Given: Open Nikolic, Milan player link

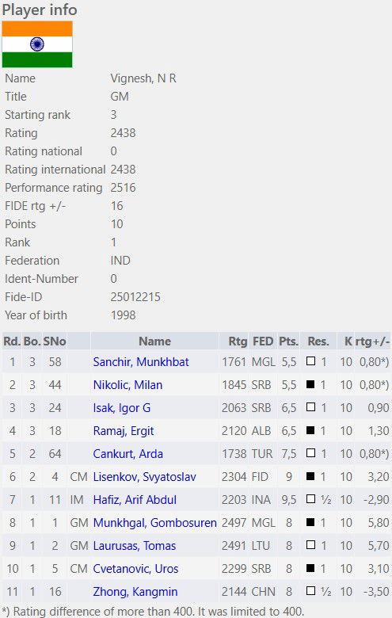Looking at the screenshot, I should (x=127, y=385).
